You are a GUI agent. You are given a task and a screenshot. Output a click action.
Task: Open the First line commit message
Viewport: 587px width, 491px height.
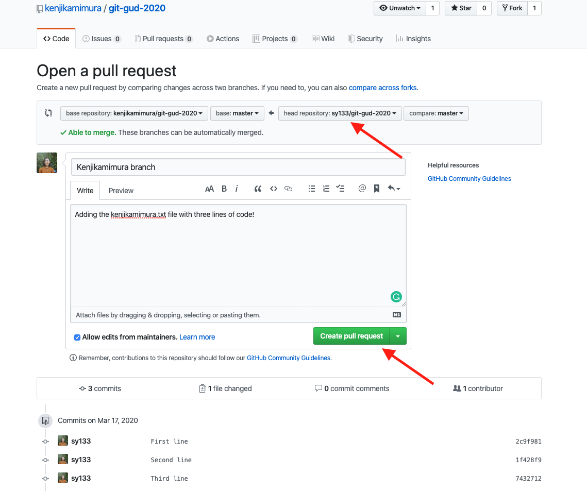[169, 441]
